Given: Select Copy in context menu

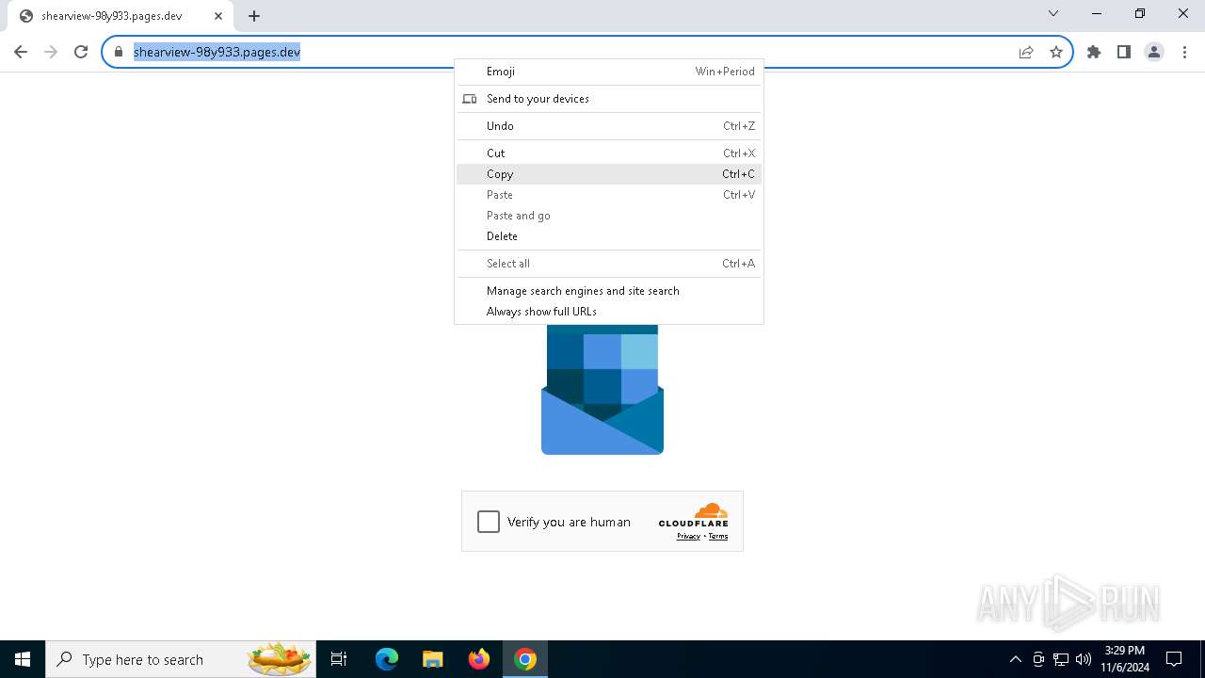Looking at the screenshot, I should point(609,174).
